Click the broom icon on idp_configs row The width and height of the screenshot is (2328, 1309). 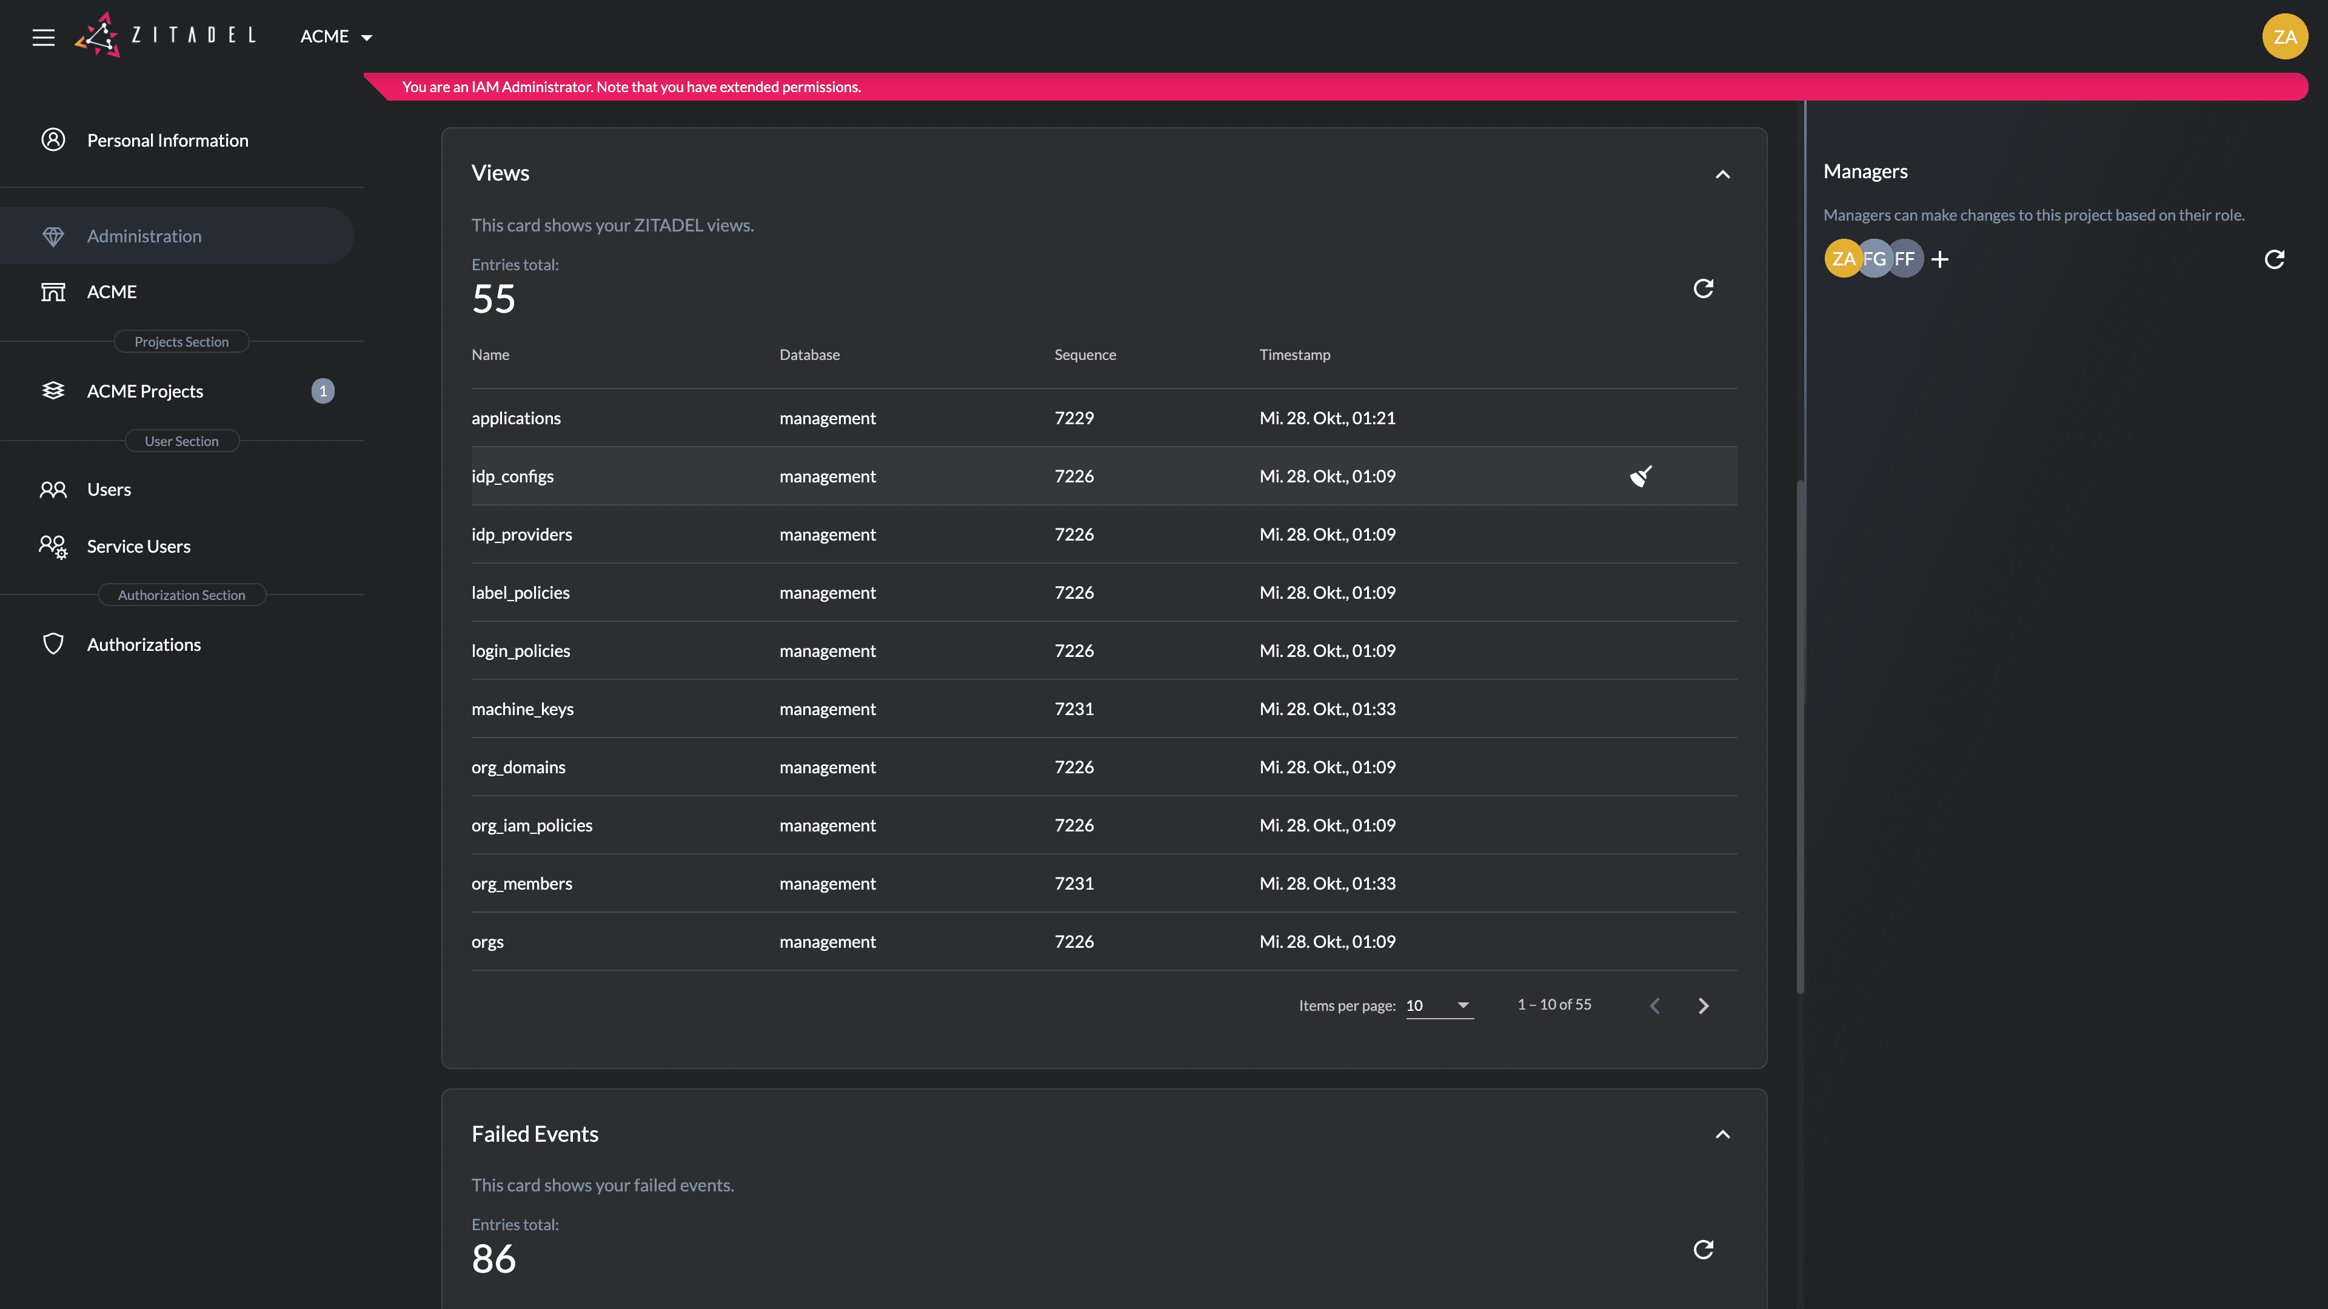pos(1641,476)
